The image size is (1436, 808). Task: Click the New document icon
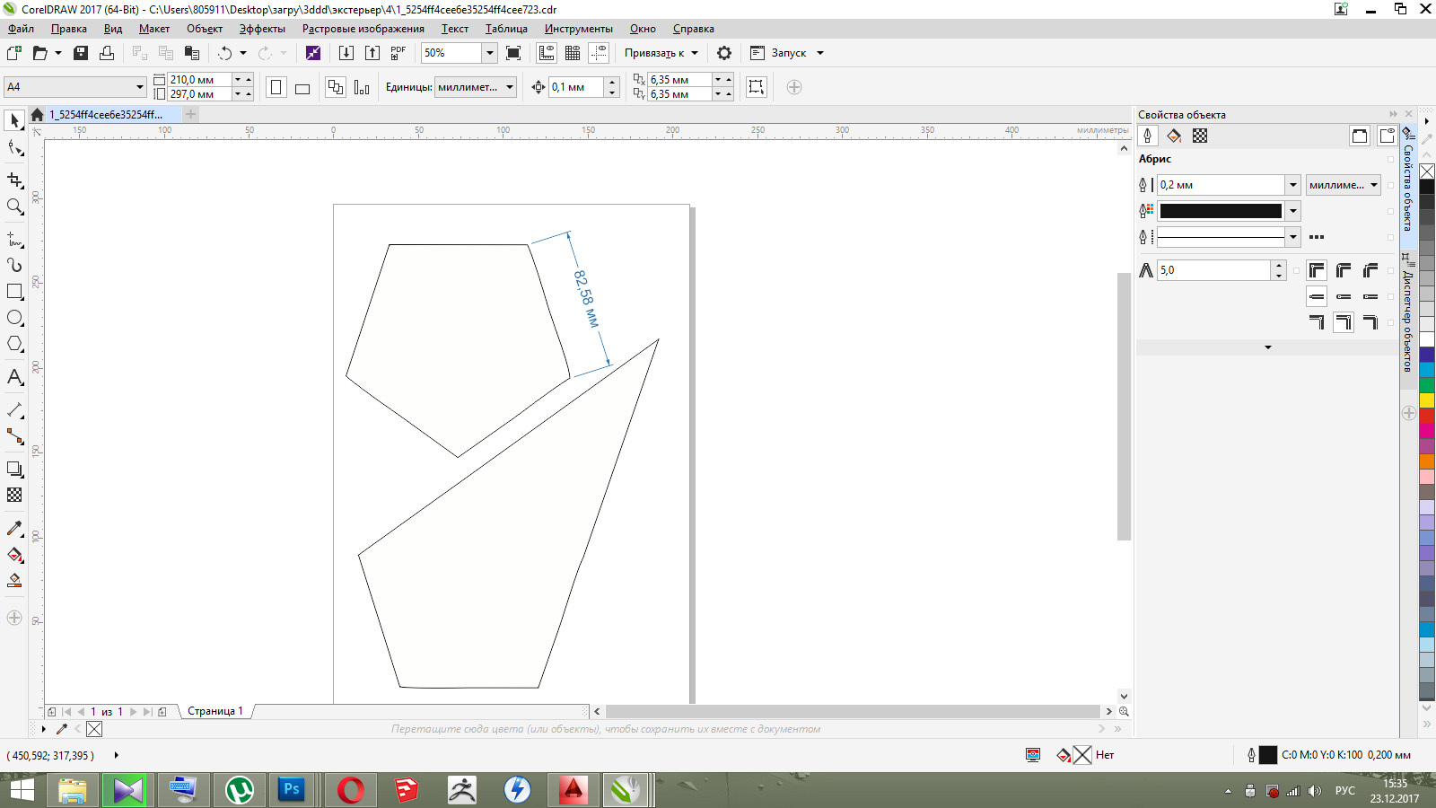click(14, 53)
